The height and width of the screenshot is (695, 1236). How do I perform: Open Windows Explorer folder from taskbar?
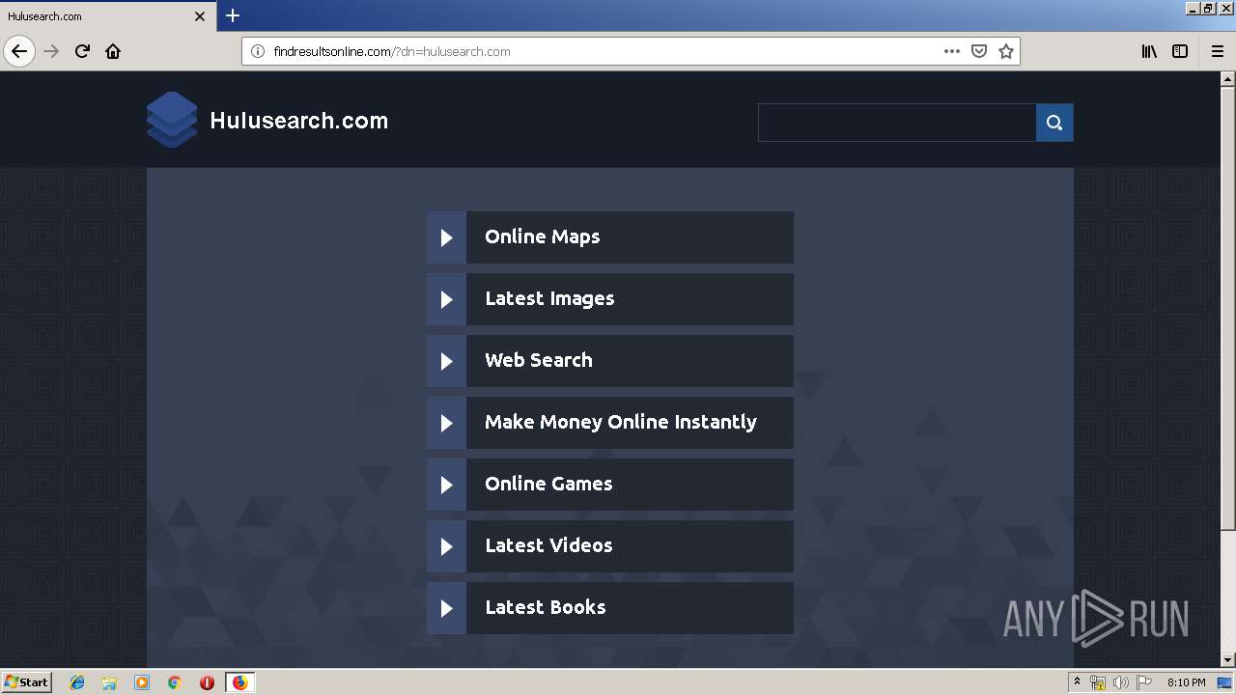point(109,682)
